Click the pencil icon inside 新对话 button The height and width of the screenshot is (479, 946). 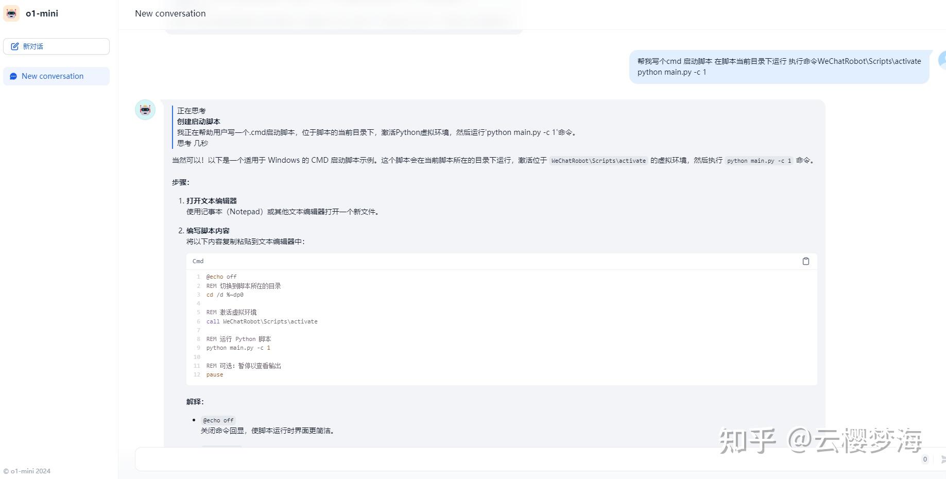(15, 46)
